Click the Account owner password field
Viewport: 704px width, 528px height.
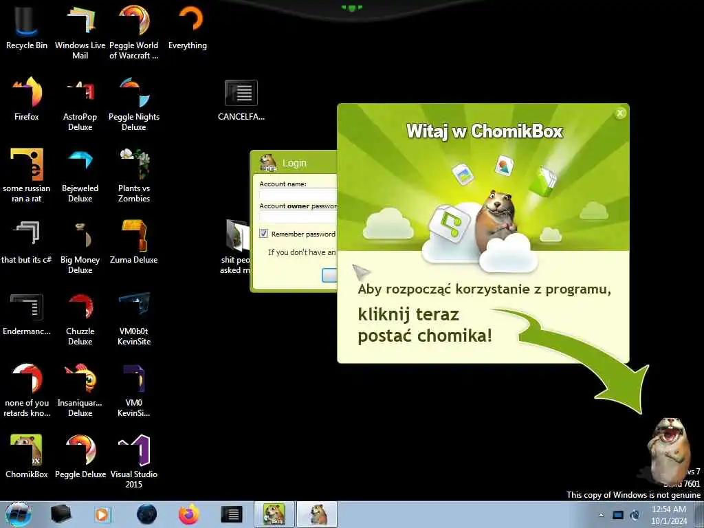(x=298, y=217)
